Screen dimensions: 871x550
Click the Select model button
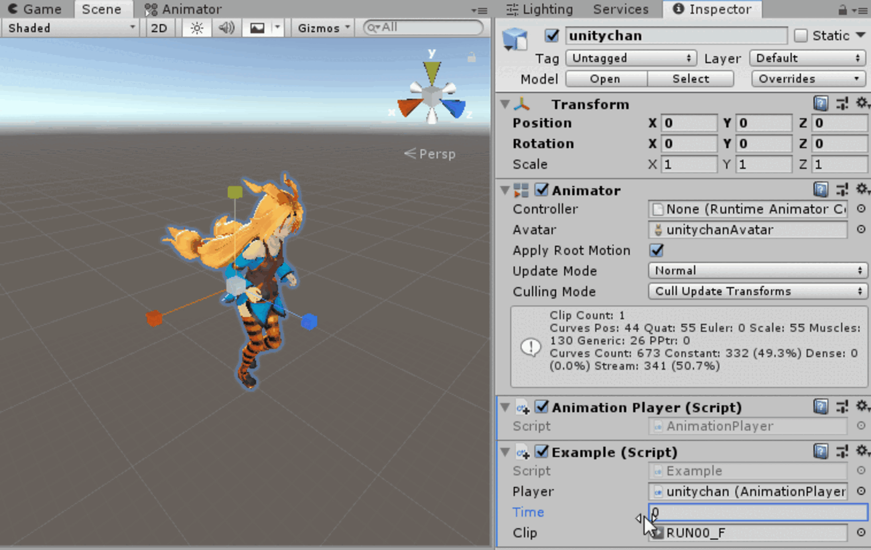(x=691, y=79)
